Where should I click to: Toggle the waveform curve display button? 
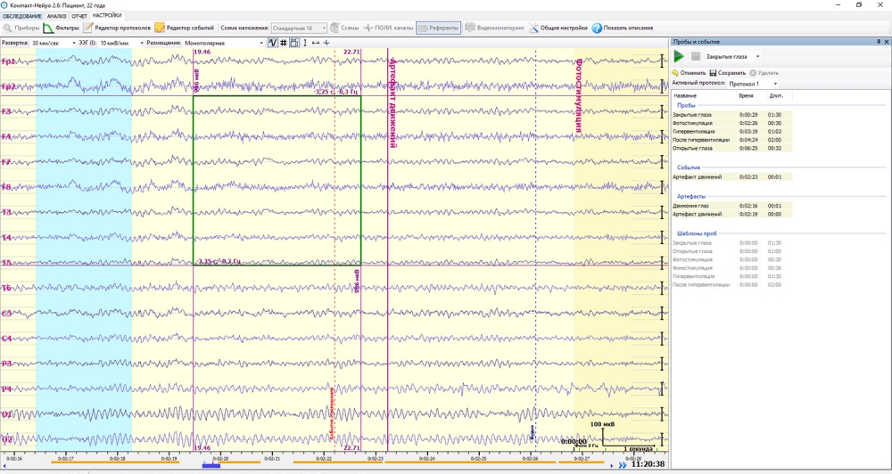pos(273,43)
